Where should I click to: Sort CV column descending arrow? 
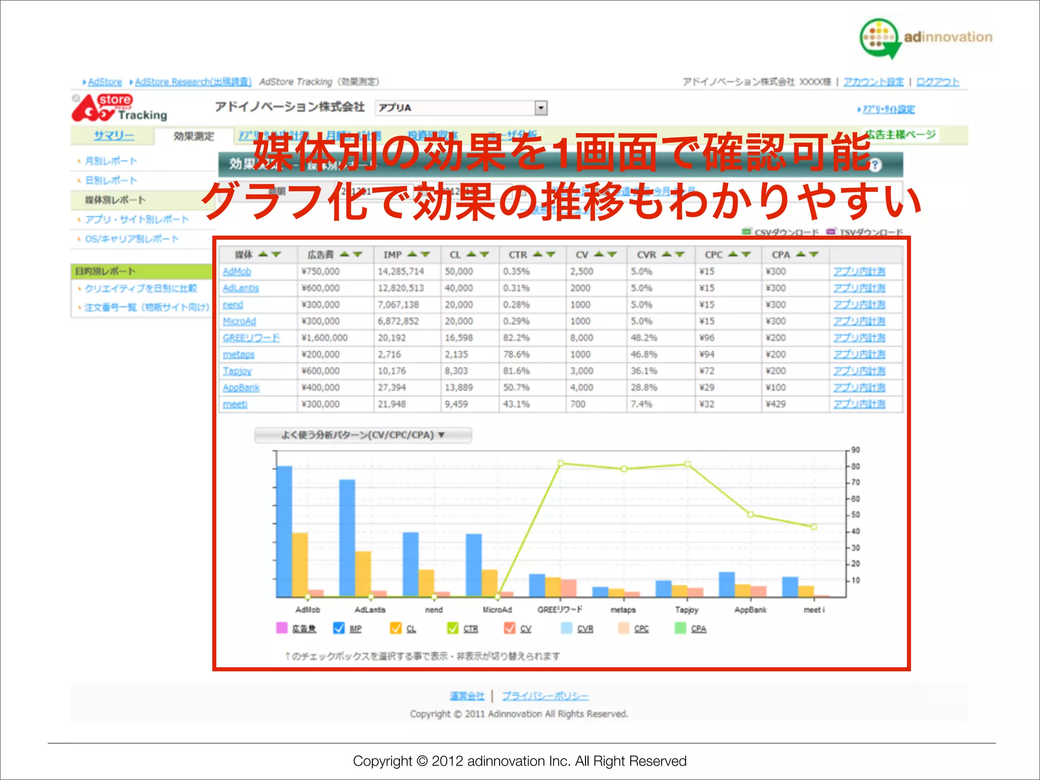[612, 254]
